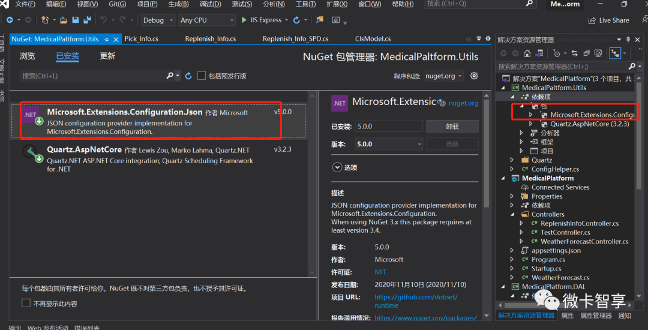Select ConfigHelper.cs in Solution Explorer
Image resolution: width=648 pixels, height=330 pixels.
pyautogui.click(x=555, y=169)
